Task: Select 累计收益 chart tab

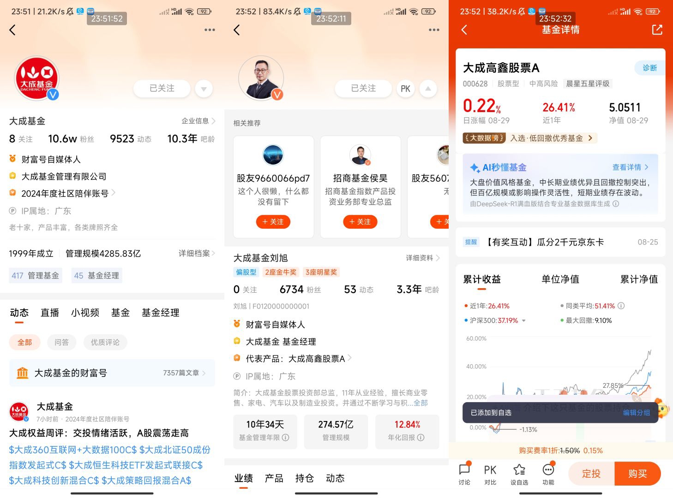Action: [x=482, y=280]
